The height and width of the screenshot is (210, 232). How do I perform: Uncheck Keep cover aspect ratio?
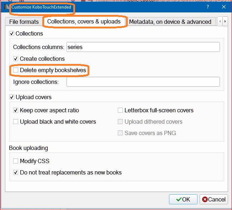point(16,110)
